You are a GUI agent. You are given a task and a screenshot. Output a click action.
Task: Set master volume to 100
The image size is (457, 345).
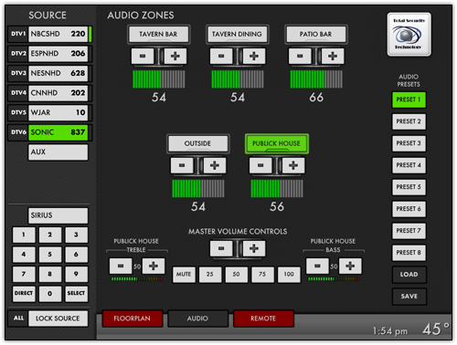click(x=289, y=275)
